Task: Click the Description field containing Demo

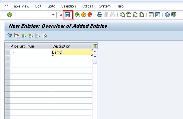Action: tap(72, 52)
